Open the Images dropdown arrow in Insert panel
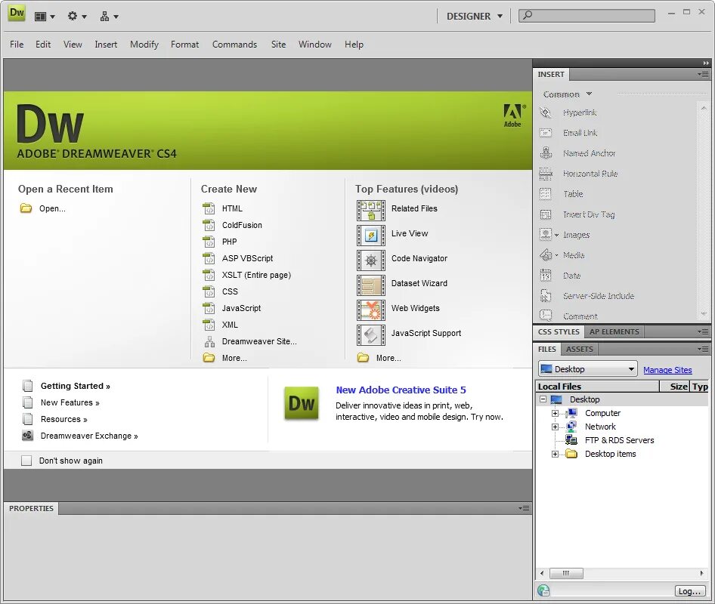Image resolution: width=715 pixels, height=604 pixels. (556, 235)
